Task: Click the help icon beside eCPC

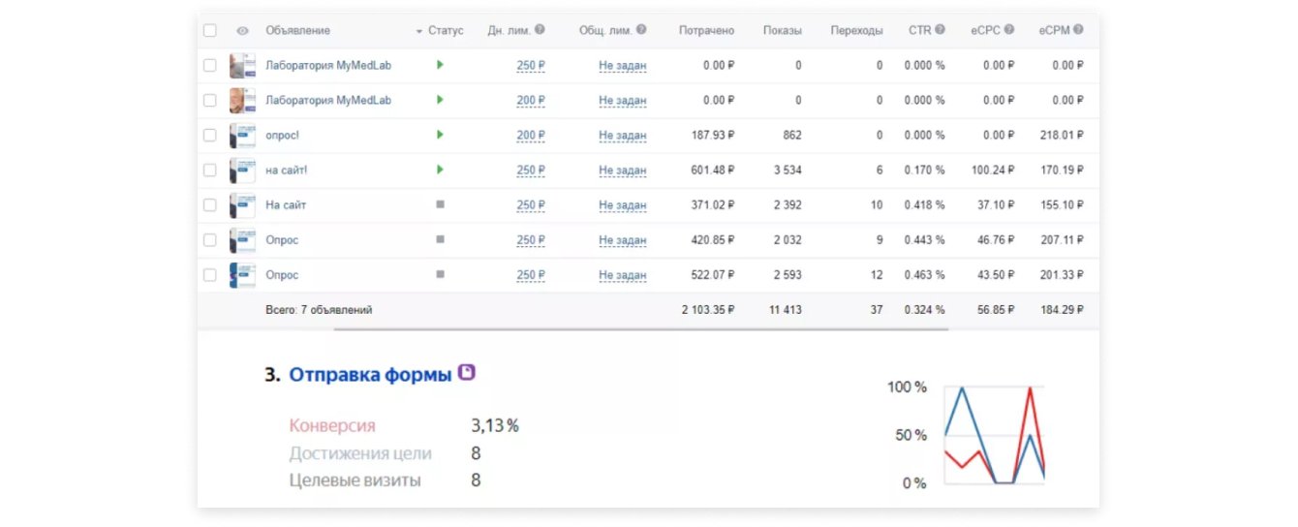Action: click(x=1009, y=30)
